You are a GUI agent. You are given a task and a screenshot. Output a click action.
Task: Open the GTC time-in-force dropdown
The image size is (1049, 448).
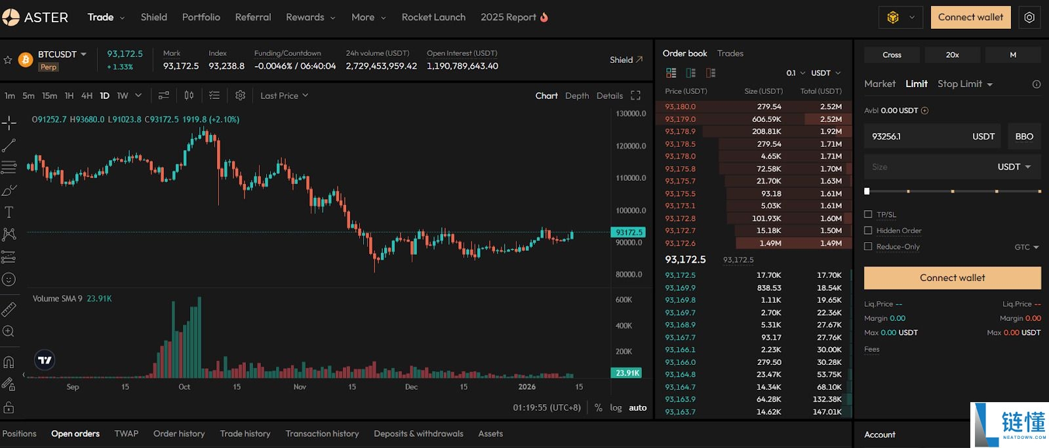pyautogui.click(x=1027, y=247)
